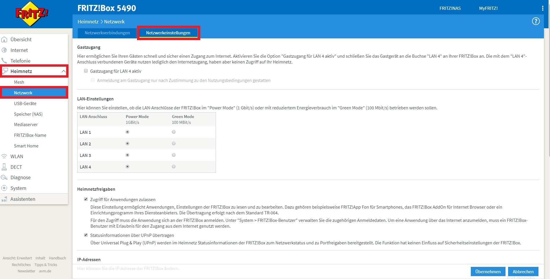Click the System gear icon

(4, 188)
